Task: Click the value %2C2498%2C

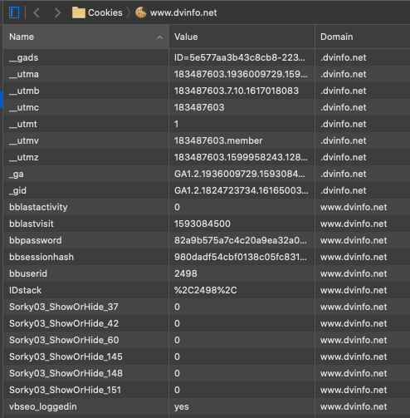Action: coord(206,290)
